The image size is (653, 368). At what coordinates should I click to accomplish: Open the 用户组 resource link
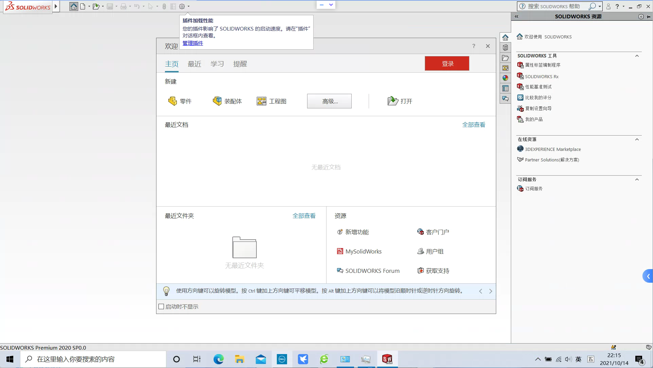(x=430, y=251)
